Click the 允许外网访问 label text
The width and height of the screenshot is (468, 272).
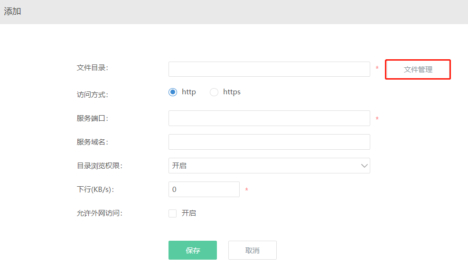coord(99,213)
